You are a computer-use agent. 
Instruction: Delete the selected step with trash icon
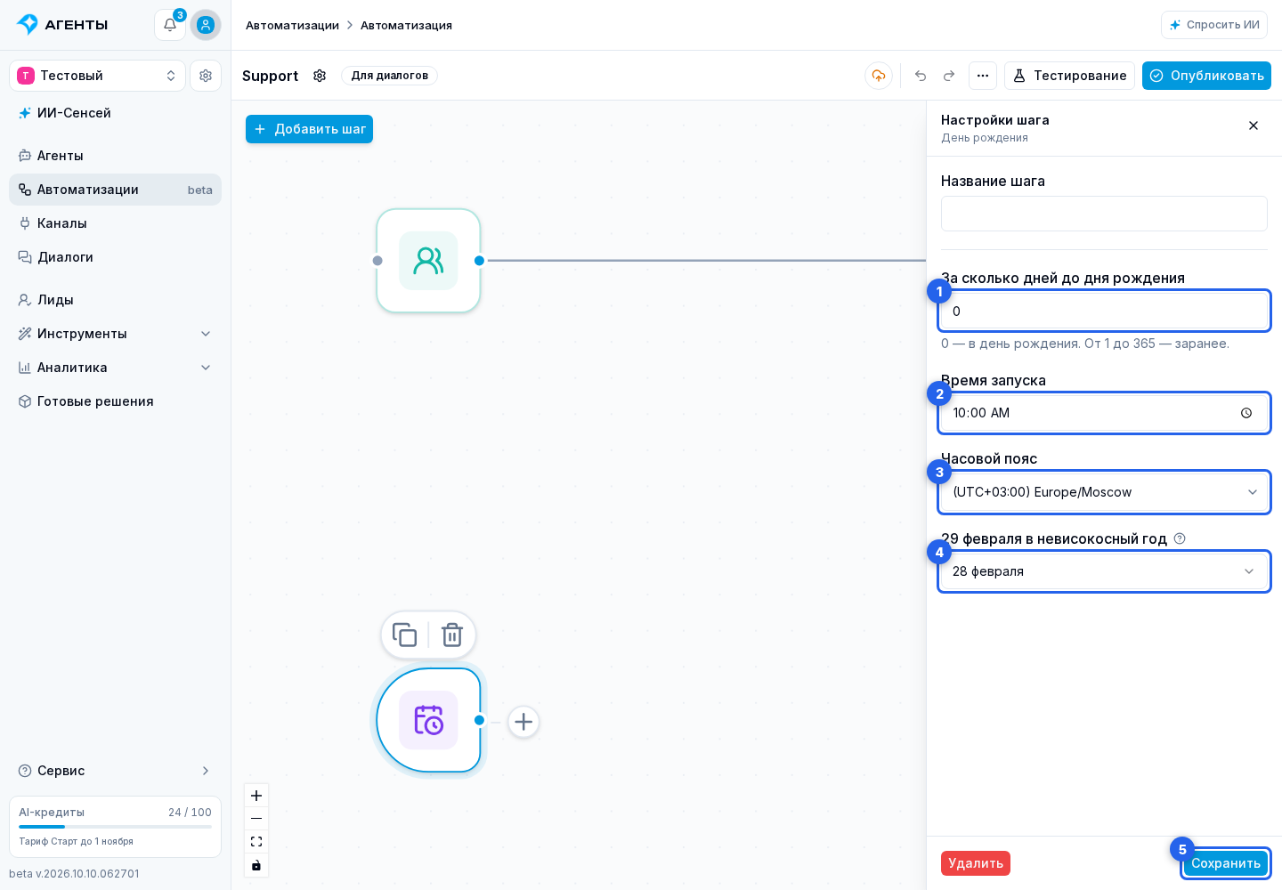coord(452,635)
